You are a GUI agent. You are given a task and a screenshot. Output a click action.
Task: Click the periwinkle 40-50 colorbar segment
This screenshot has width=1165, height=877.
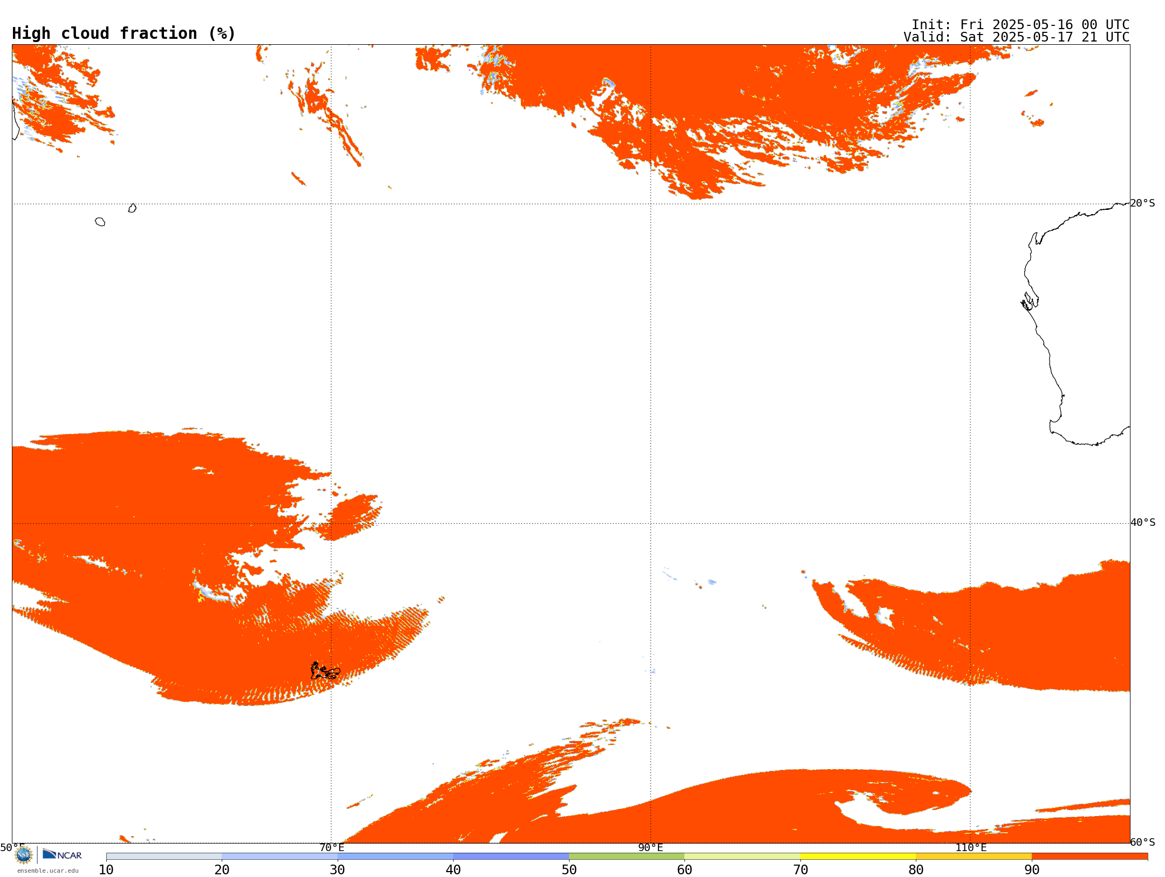511,857
